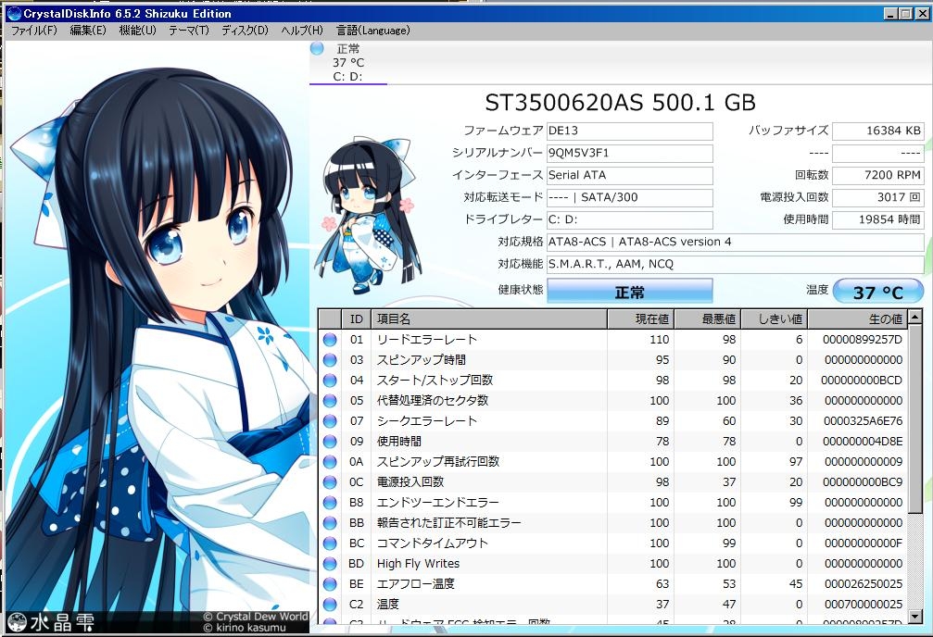Click status orb for C2 温度 row
Image resolution: width=933 pixels, height=637 pixels.
tap(330, 605)
